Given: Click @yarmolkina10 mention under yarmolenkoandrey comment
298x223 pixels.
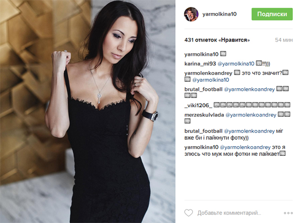Looking at the screenshot, I should pos(210,80).
